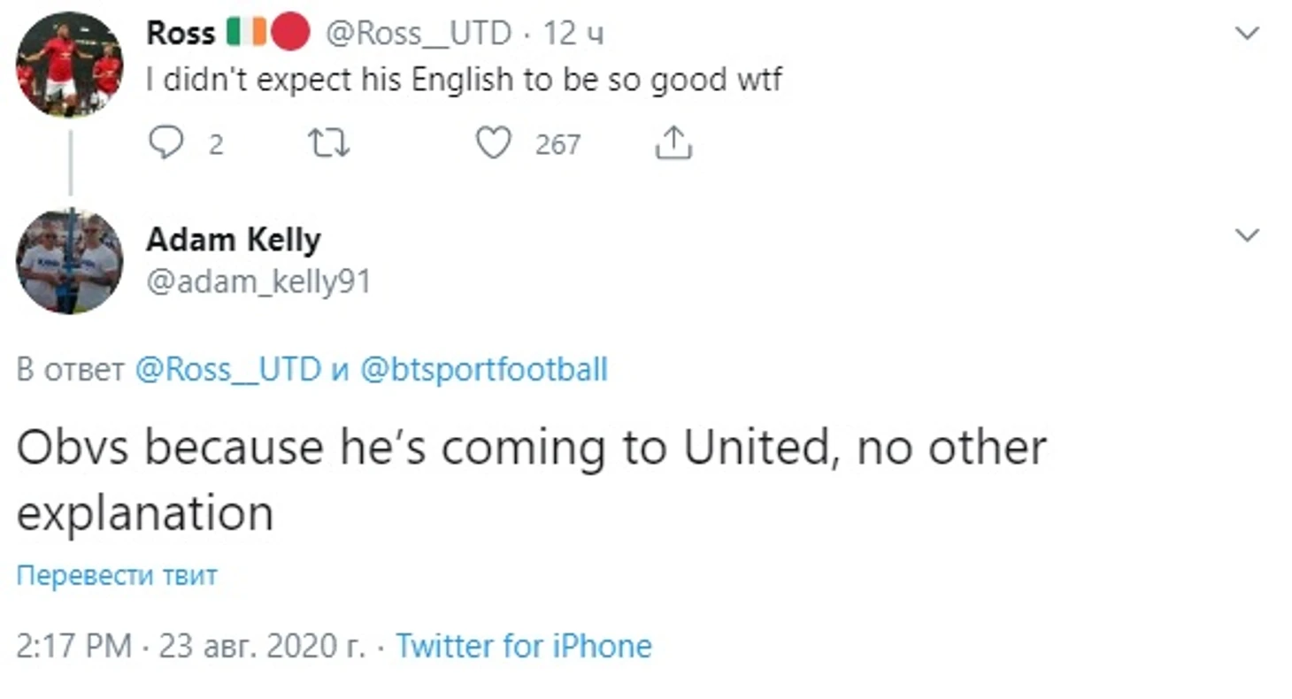Click the share icon under Ross's tweet
The image size is (1292, 699).
coord(673,142)
